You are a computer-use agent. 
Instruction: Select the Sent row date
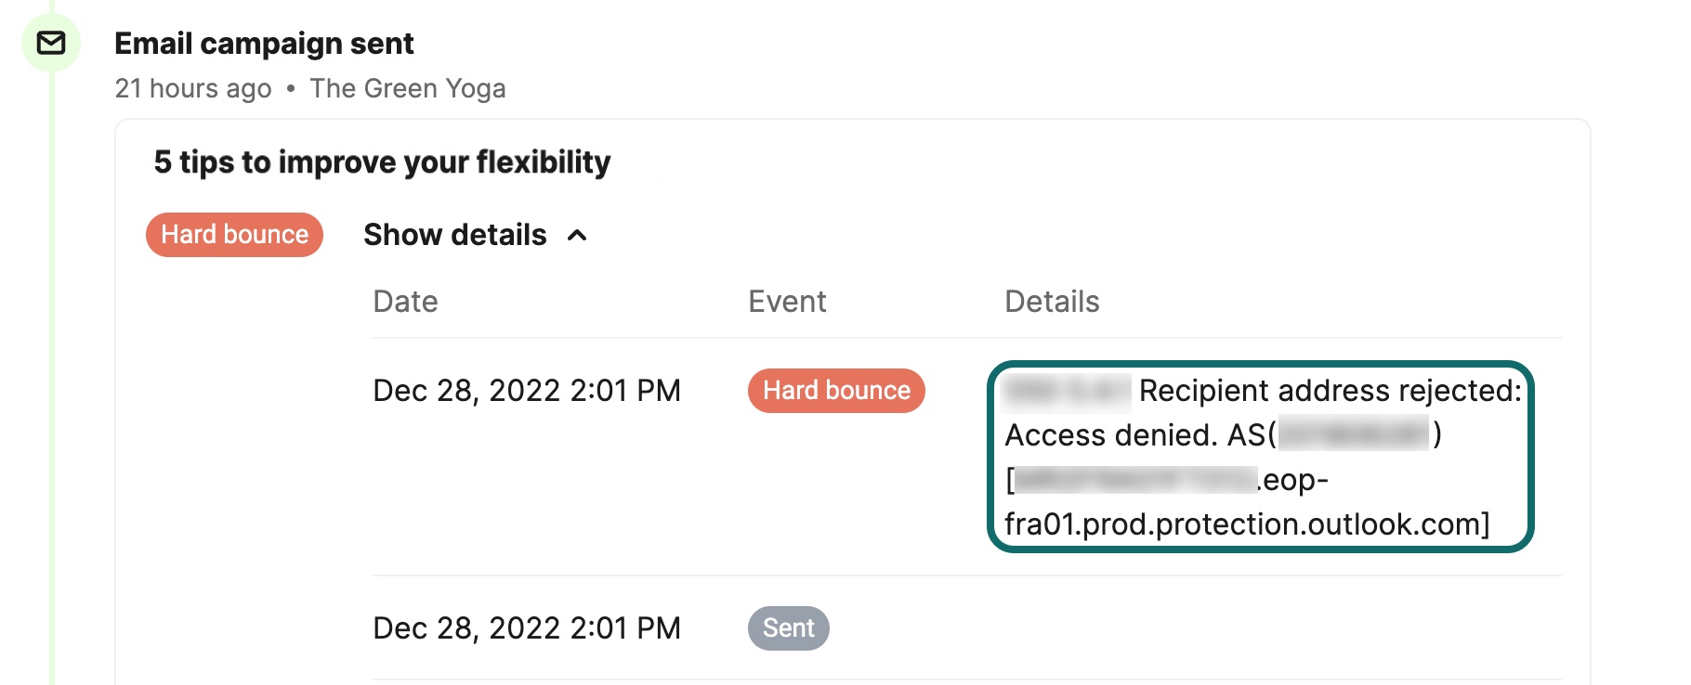tap(527, 628)
